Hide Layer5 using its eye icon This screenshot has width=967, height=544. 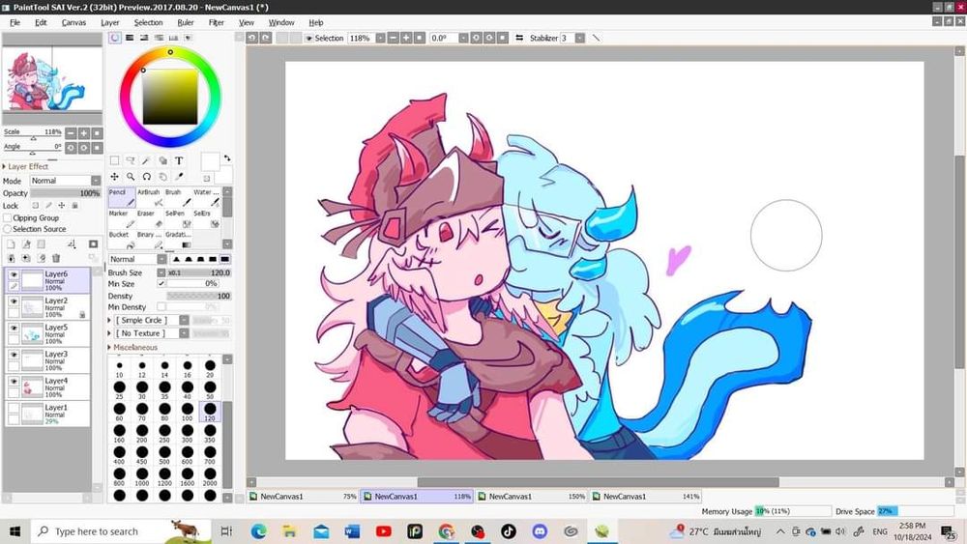click(x=14, y=329)
